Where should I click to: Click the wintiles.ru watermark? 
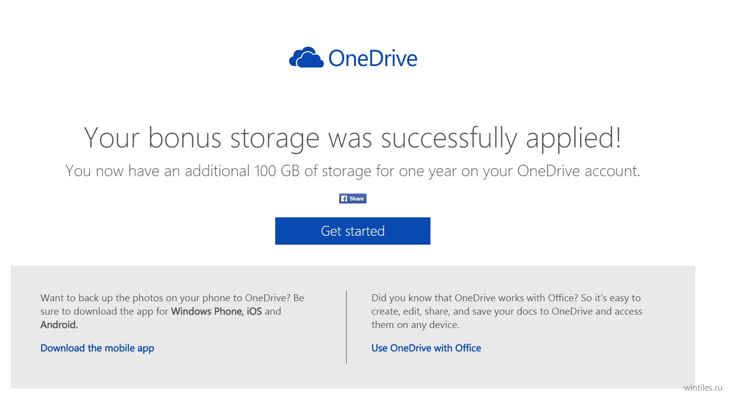(x=704, y=387)
